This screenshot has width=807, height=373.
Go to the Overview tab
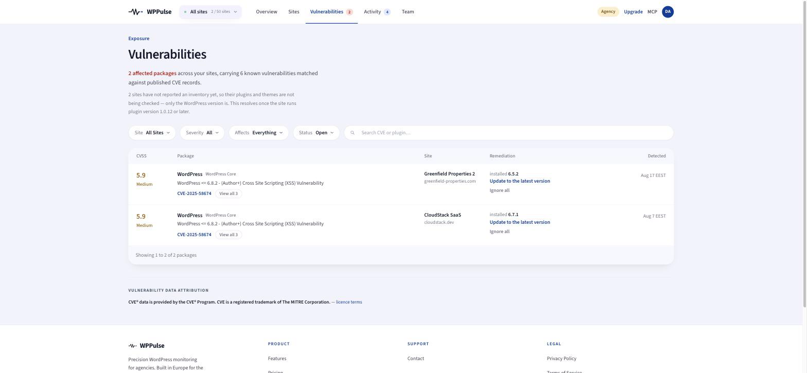point(267,12)
